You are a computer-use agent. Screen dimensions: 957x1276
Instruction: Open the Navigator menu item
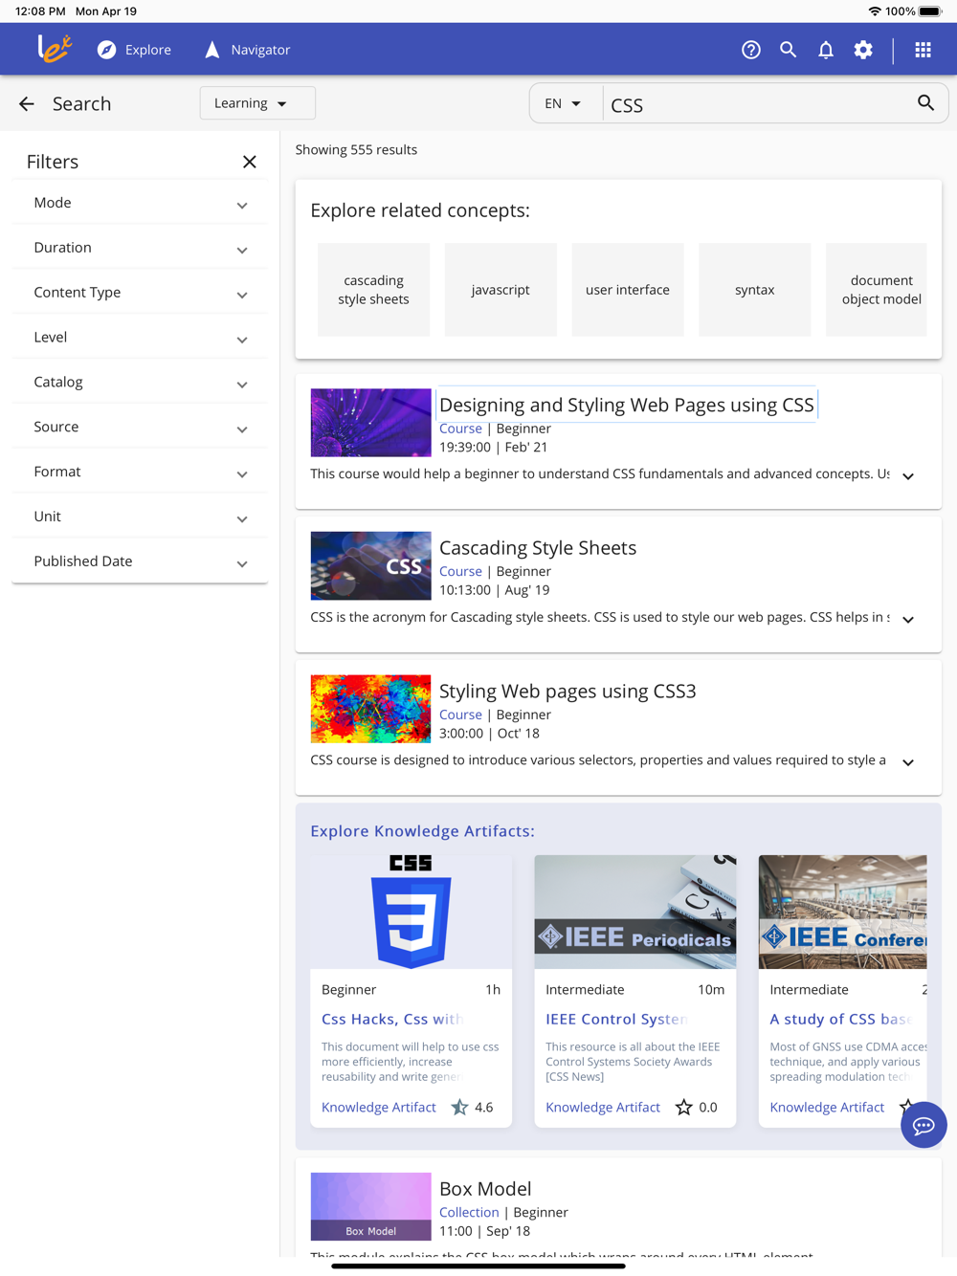[247, 50]
